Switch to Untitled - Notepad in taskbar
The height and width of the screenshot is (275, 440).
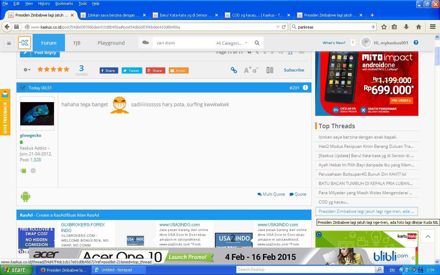[119, 270]
